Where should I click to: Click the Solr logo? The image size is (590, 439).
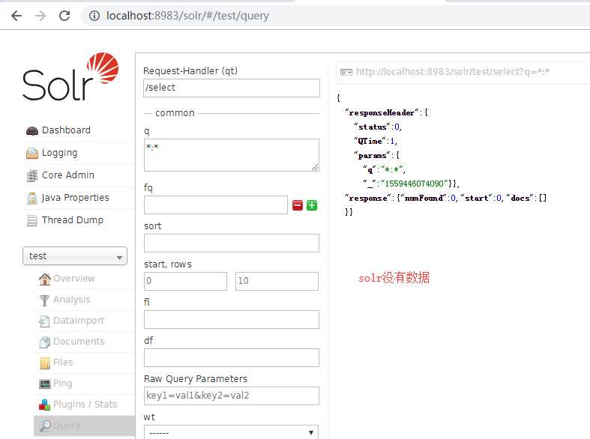click(70, 76)
